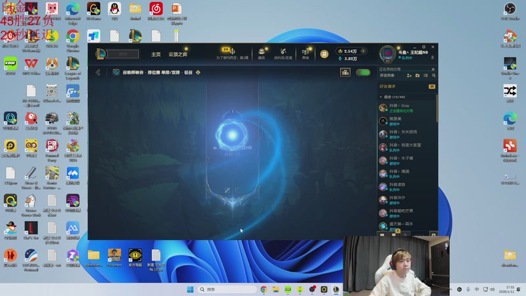Open League of Legends desktop shortcut
The image size is (526, 296).
coord(72,68)
